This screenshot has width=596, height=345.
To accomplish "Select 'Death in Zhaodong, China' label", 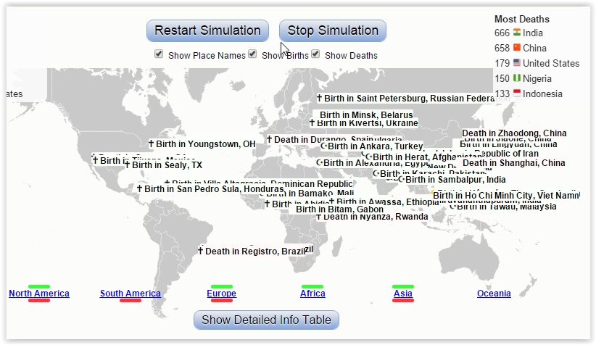I will click(514, 133).
